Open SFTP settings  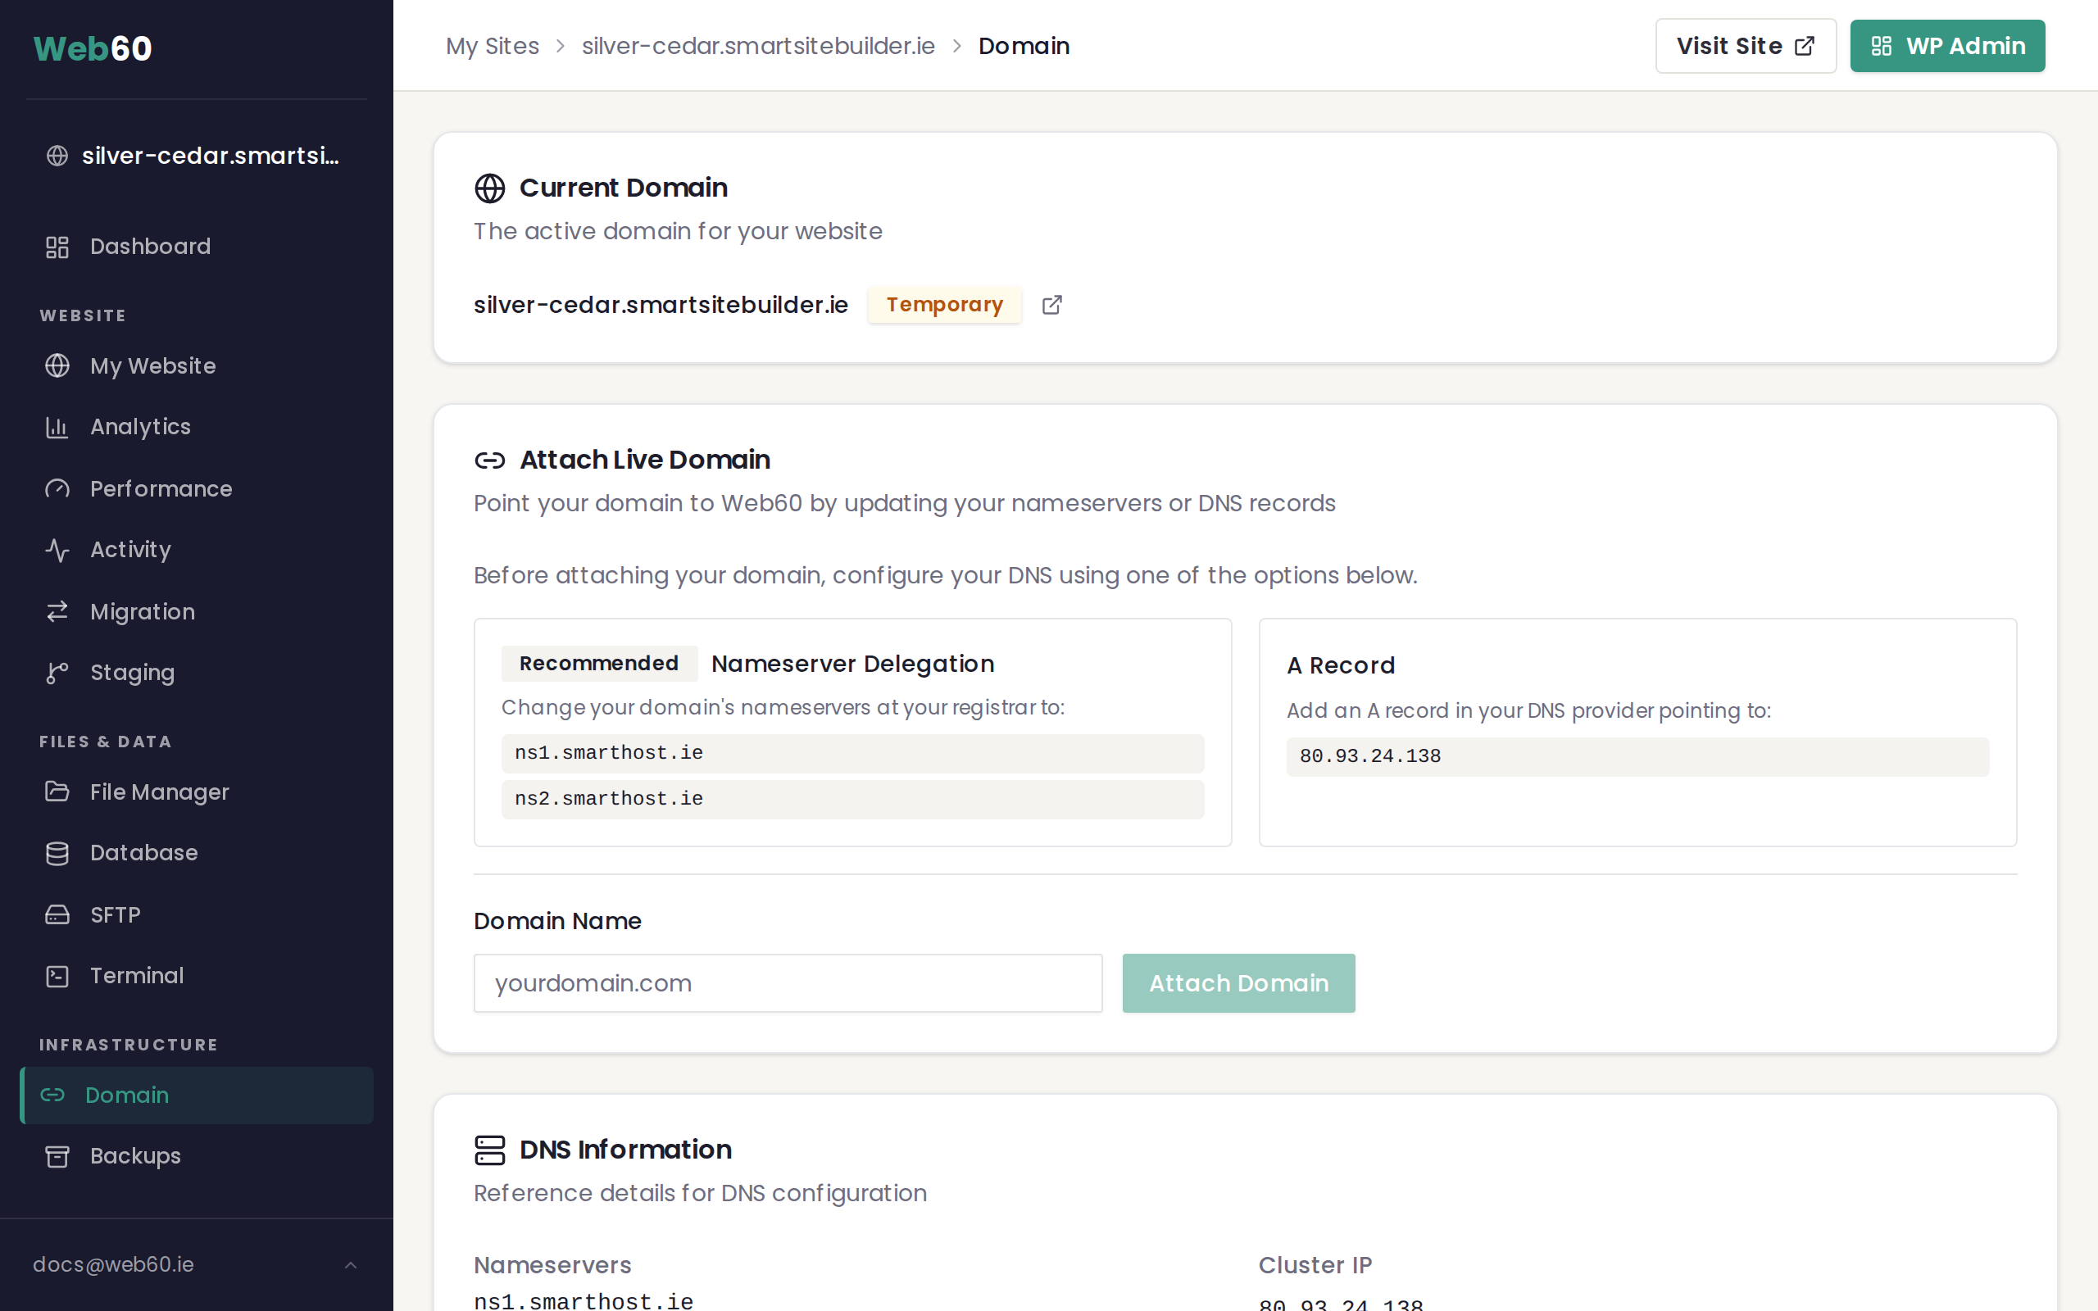click(x=115, y=914)
